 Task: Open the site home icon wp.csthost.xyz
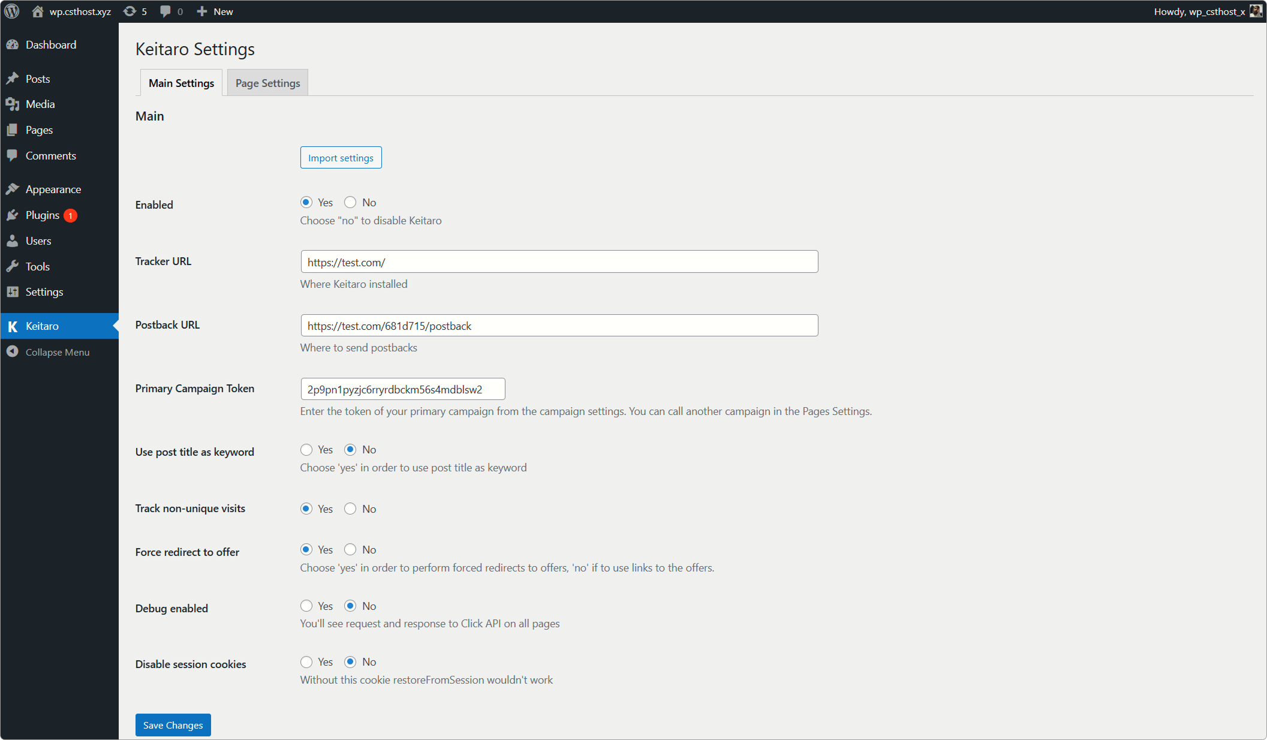(x=38, y=11)
